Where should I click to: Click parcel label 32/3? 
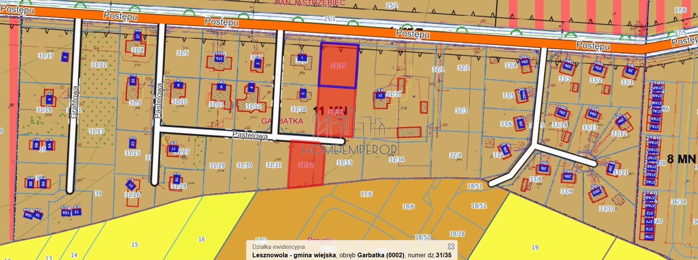461,110
